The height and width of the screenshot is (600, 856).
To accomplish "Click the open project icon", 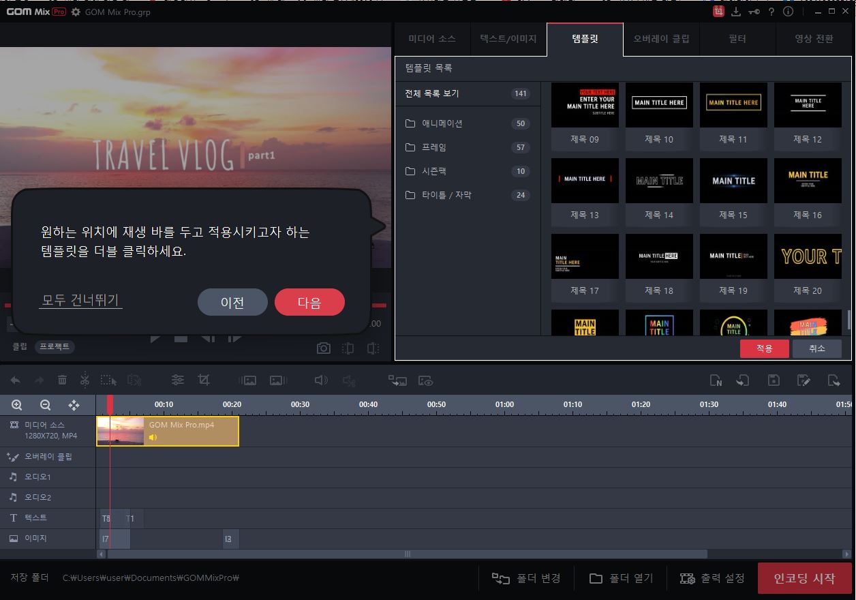I will click(743, 380).
